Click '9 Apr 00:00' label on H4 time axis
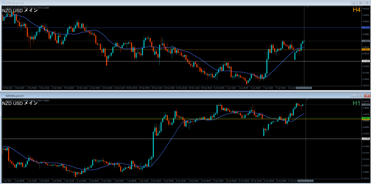The image size is (371, 184). tap(281, 88)
